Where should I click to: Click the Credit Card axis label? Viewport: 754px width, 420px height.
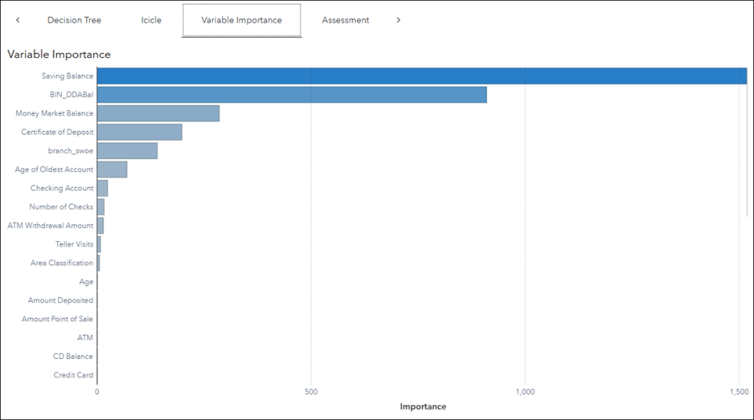point(73,375)
